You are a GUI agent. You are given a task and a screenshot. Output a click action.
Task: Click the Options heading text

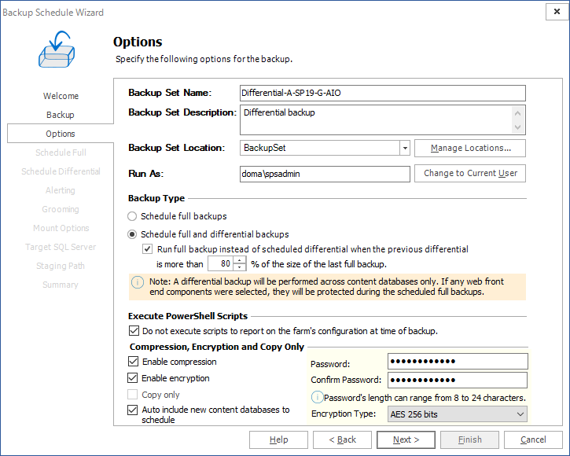pyautogui.click(x=138, y=42)
